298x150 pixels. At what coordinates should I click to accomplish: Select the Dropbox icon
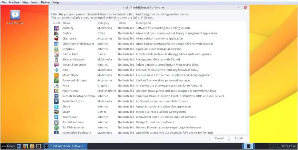56,49
